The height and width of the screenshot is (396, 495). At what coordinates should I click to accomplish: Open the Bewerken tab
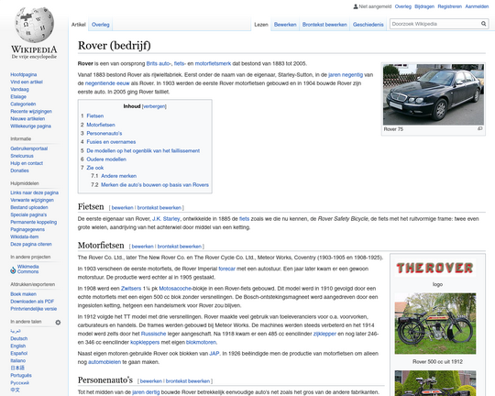(x=285, y=25)
